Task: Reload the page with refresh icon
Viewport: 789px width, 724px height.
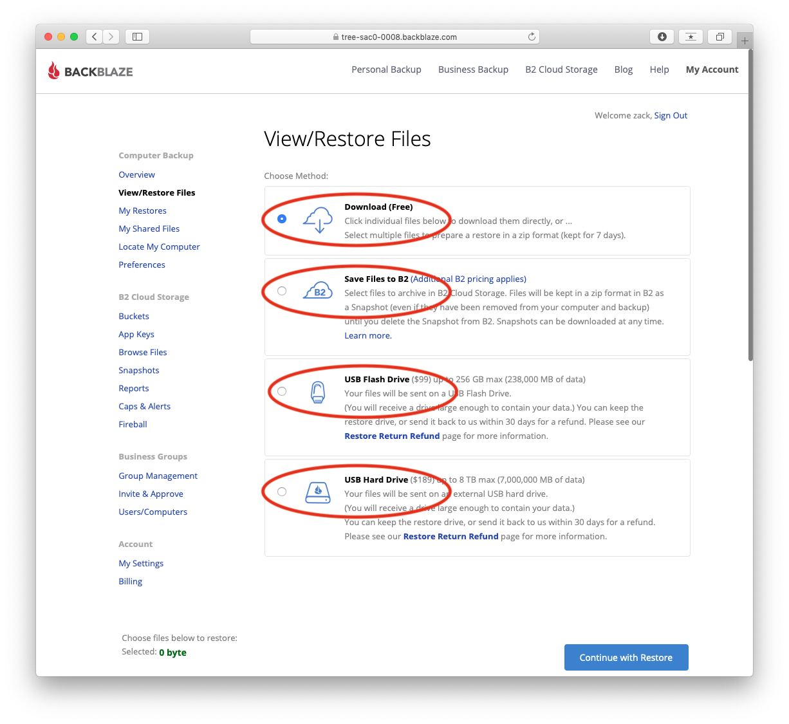Action: pos(532,37)
